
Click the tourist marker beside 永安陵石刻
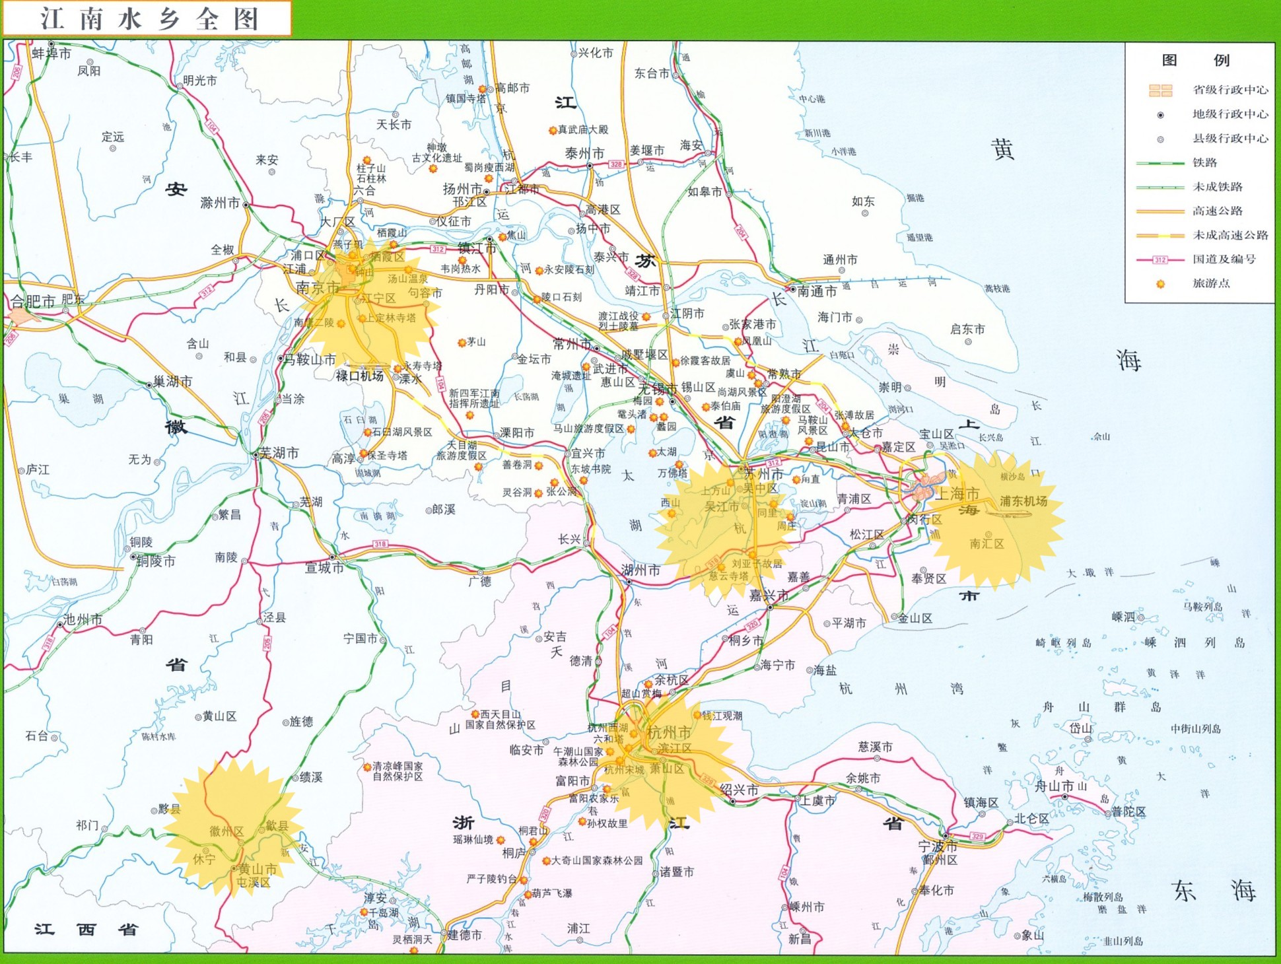pyautogui.click(x=539, y=271)
